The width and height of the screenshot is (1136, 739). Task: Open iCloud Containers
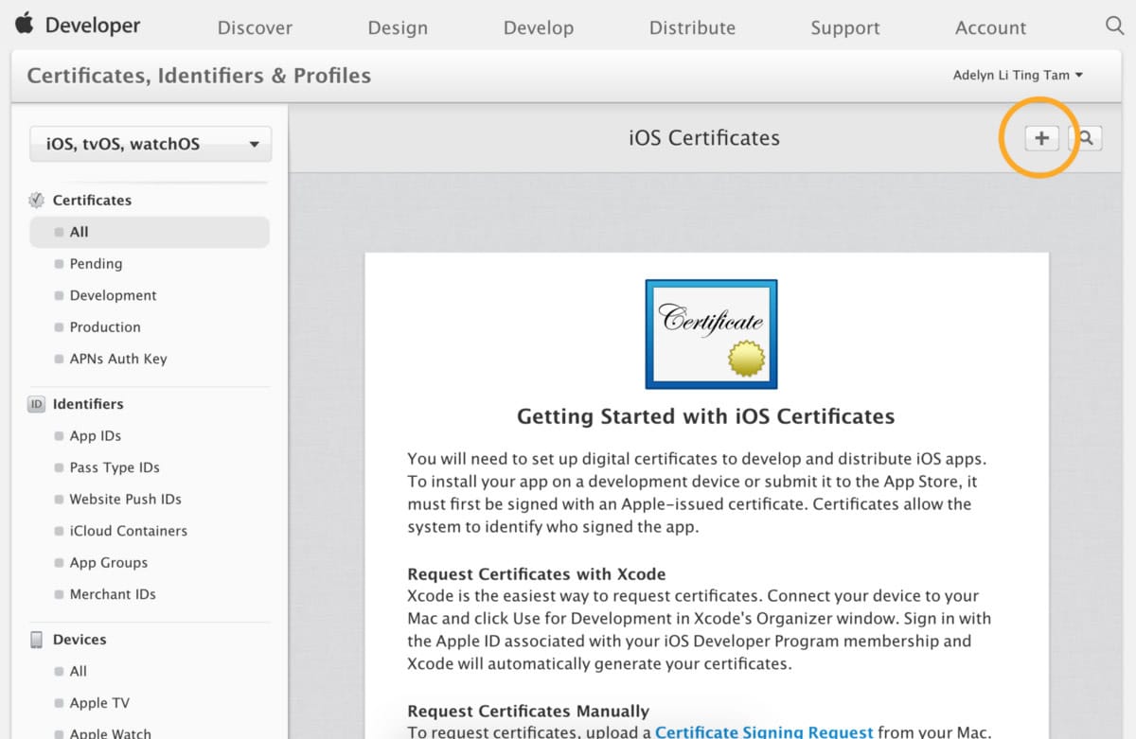[128, 531]
